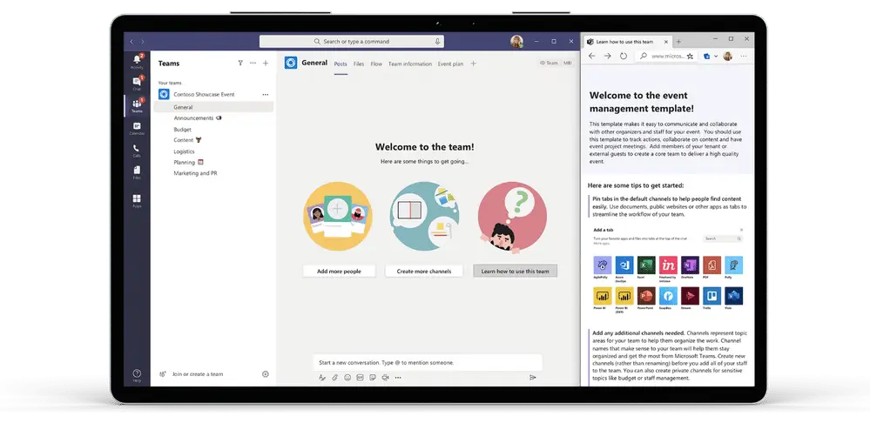Click the Start a new conversation field
Screen dimensions: 870x423
pos(428,363)
